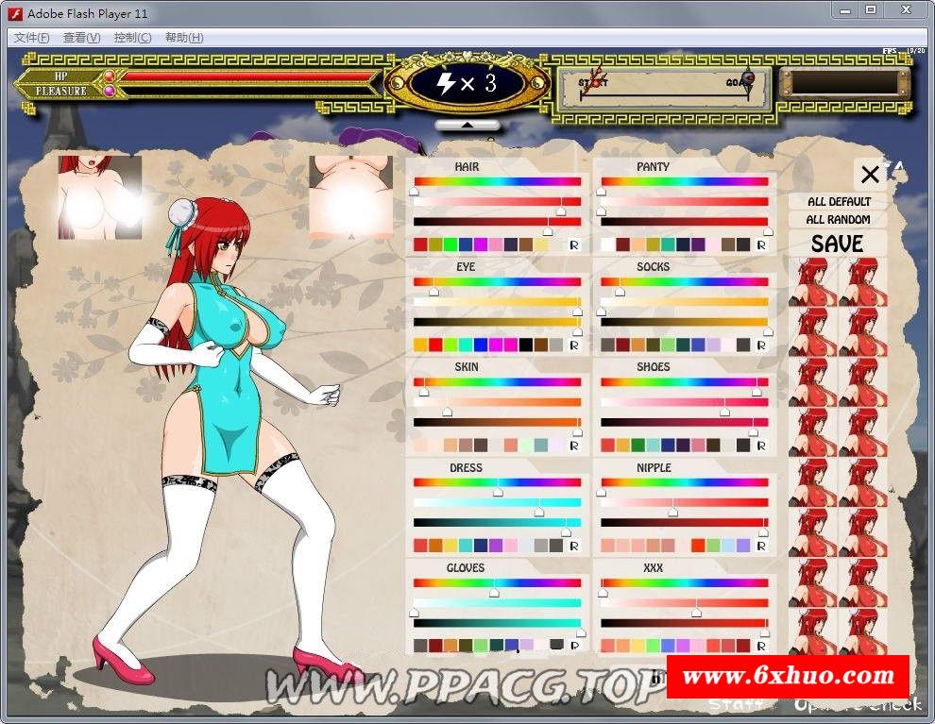Viewport: 935px width, 724px height.
Task: Click the Flash Player icon in the title bar
Action: [14, 13]
